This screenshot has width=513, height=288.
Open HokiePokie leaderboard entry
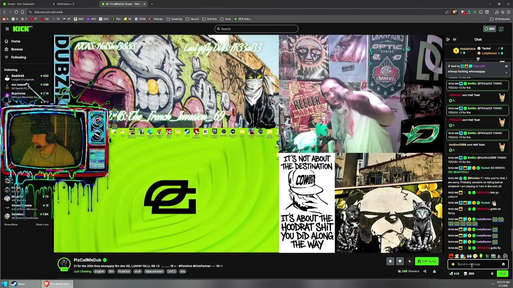tap(464, 50)
